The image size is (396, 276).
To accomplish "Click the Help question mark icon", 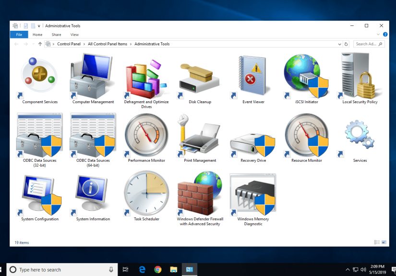I will pos(385,35).
